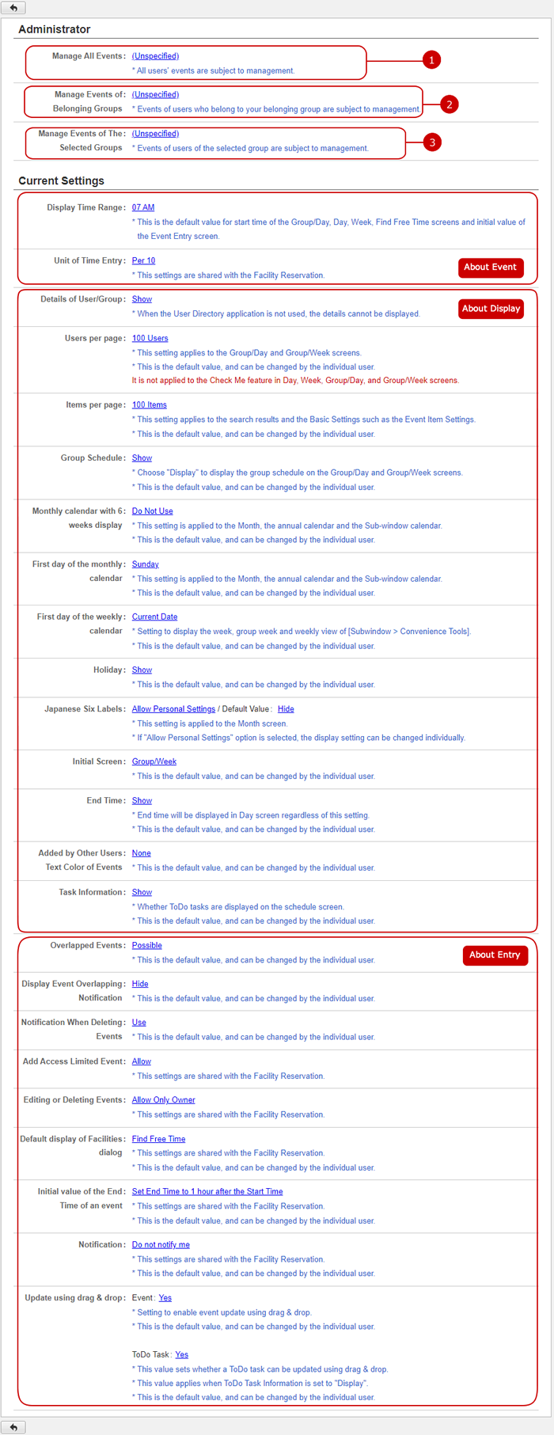Click Set End Time to 1 hour link
Screen dimensions: 554x1435
tap(207, 1191)
